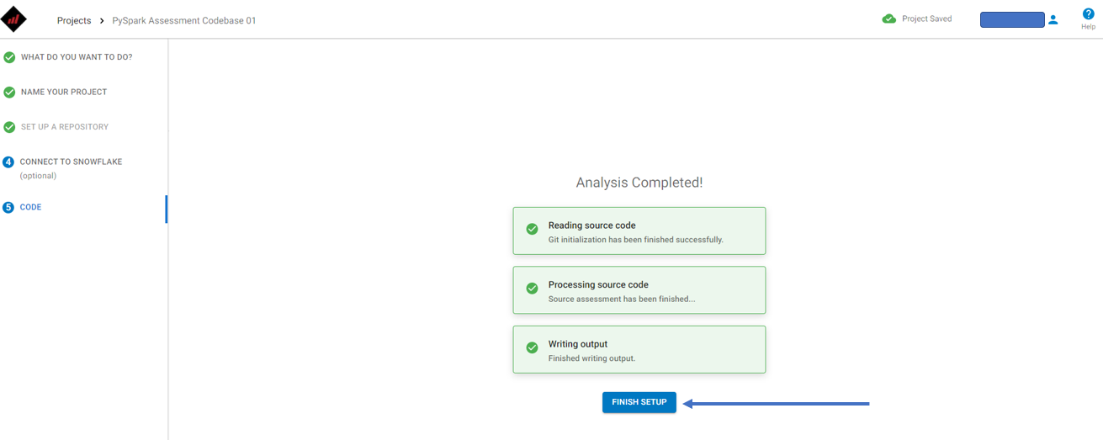Screen dimensions: 1103x440
Task: Click the green check beside Set Up A Repository
Action: (9, 127)
